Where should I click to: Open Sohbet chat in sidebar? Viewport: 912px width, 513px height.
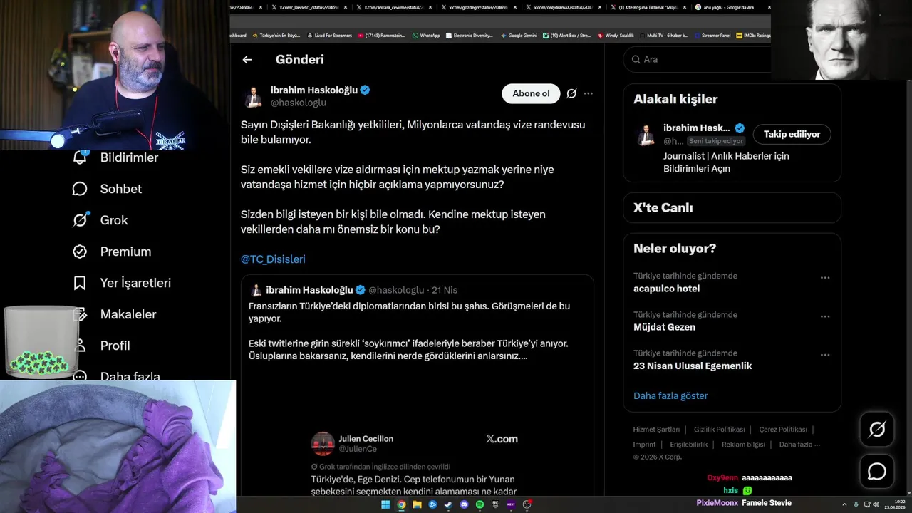point(107,189)
